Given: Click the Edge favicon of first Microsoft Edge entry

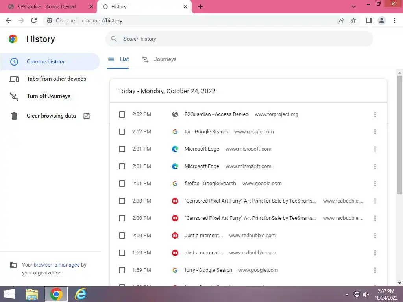Looking at the screenshot, I should tap(175, 149).
